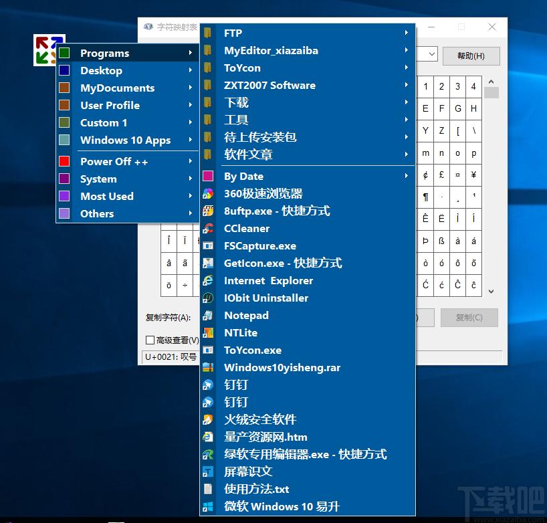Select the £ character cell
The height and width of the screenshot is (523, 547).
click(x=441, y=175)
